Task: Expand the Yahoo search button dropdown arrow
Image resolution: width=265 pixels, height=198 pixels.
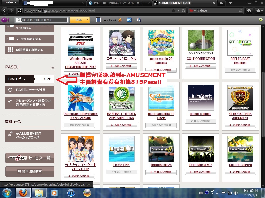Action: click(88, 20)
